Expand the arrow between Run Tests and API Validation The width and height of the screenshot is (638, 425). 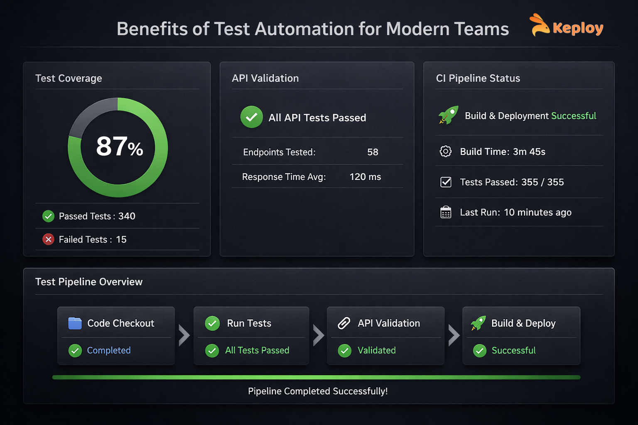click(x=318, y=336)
